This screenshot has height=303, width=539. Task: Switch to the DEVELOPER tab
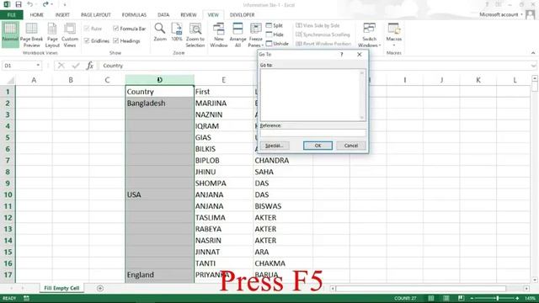point(242,15)
